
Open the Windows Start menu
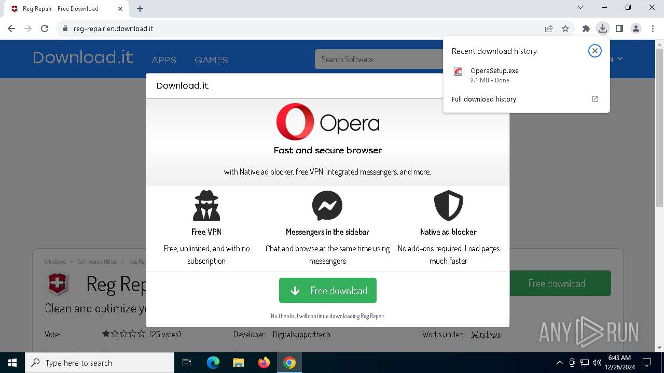pyautogui.click(x=12, y=363)
